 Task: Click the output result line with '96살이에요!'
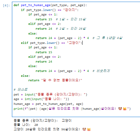[52, 129]
